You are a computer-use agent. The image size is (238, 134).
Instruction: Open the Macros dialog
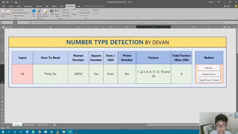tap(8, 12)
